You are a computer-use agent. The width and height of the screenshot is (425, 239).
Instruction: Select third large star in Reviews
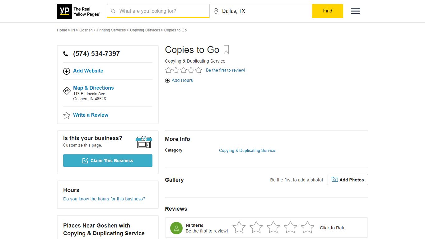click(273, 227)
